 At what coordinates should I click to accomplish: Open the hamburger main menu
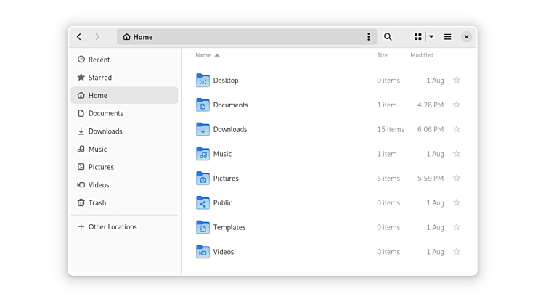448,37
